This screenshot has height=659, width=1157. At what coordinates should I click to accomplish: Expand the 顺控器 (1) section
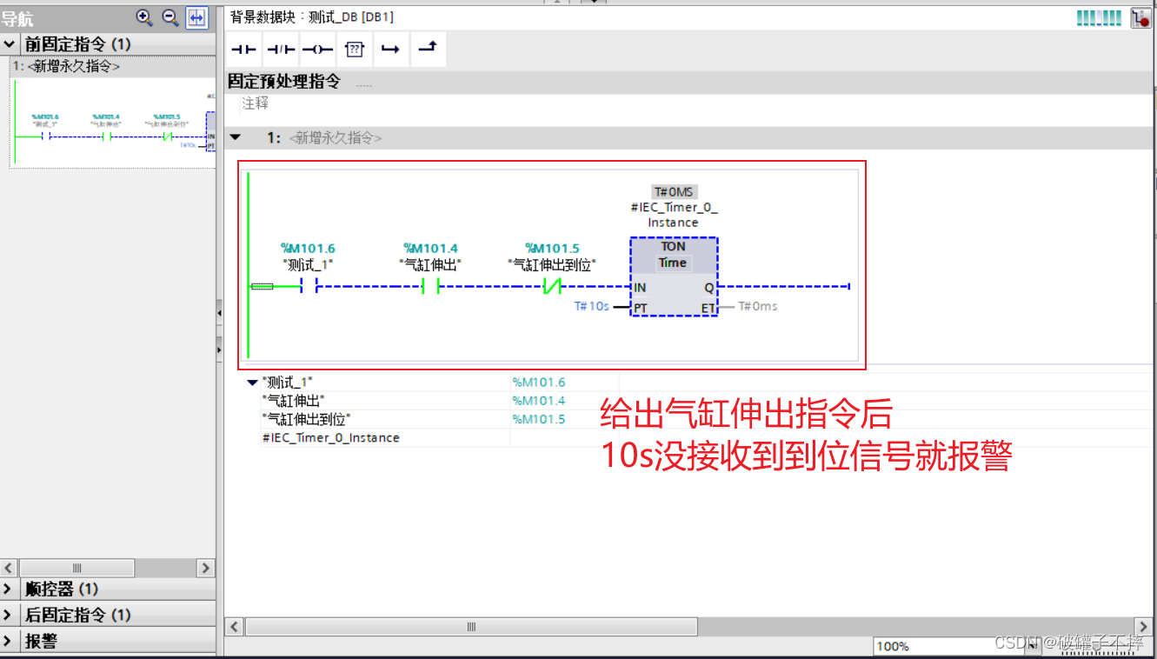click(8, 589)
